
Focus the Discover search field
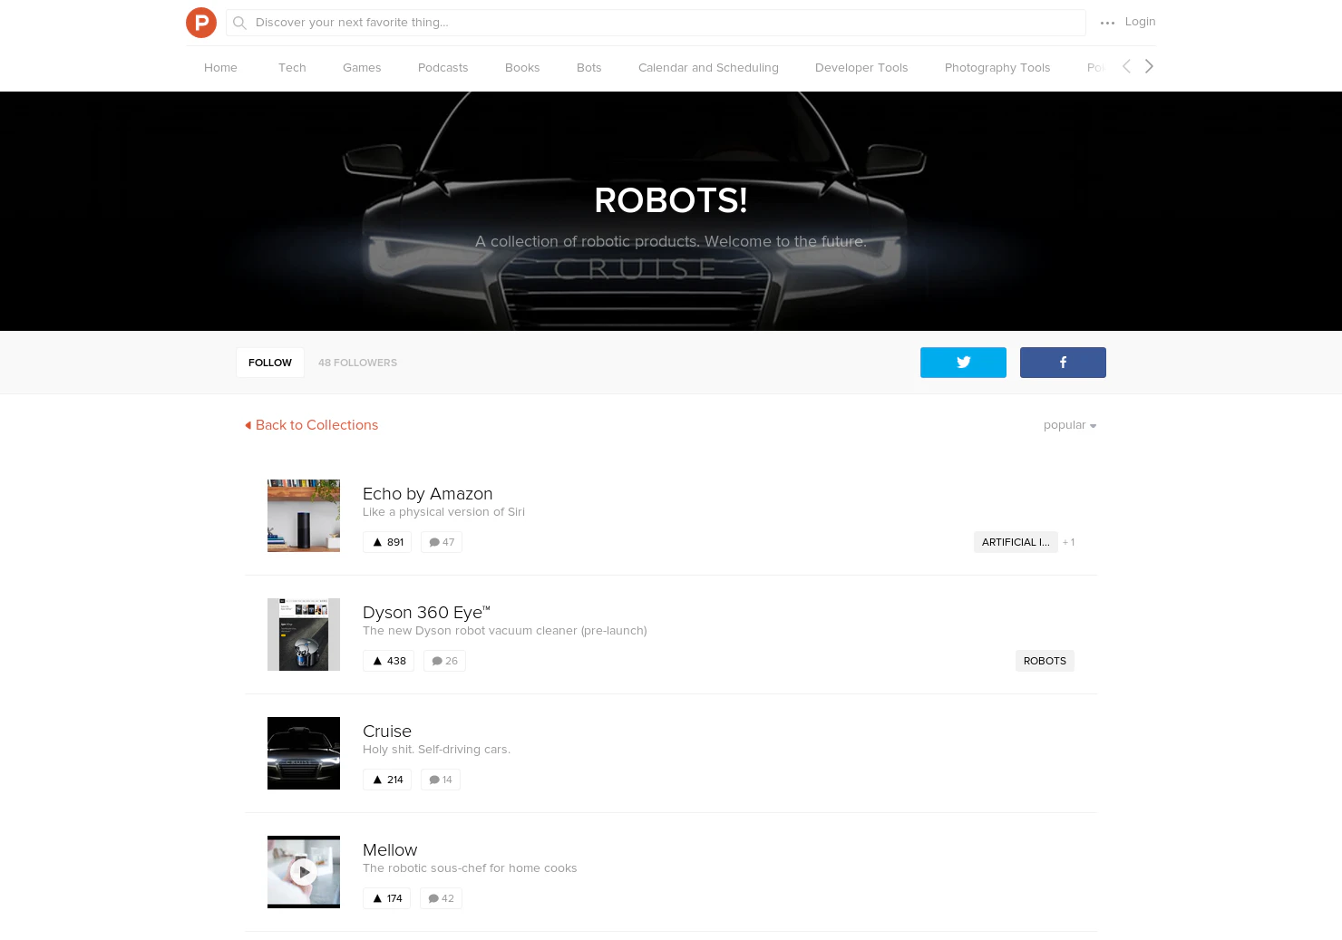[656, 23]
